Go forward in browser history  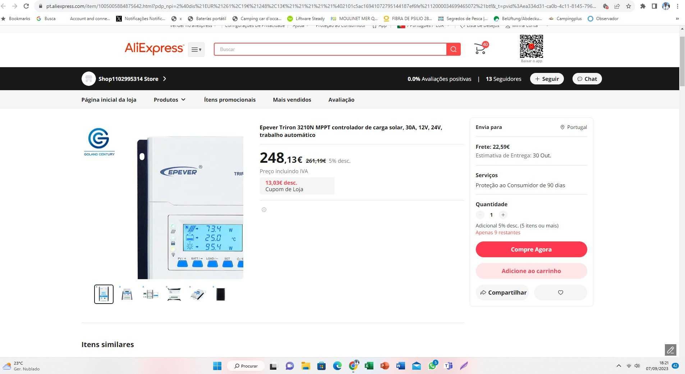tap(15, 6)
